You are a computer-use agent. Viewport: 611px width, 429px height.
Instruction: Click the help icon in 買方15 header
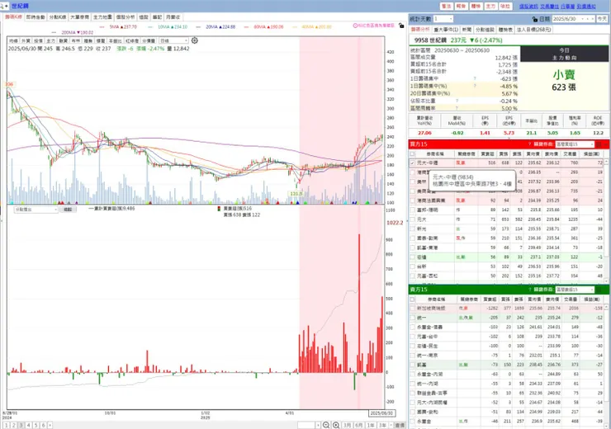pyautogui.click(x=529, y=144)
